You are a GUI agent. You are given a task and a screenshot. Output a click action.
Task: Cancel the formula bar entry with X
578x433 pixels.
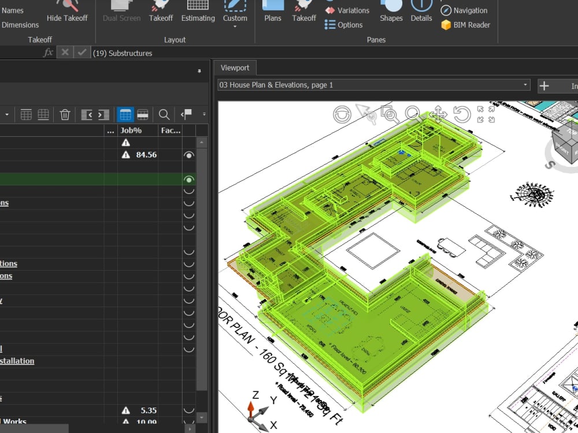click(x=65, y=53)
